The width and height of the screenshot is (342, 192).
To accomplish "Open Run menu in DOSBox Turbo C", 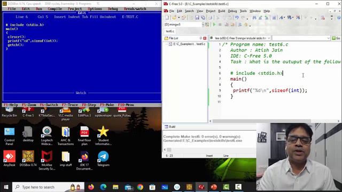I will (39, 9).
